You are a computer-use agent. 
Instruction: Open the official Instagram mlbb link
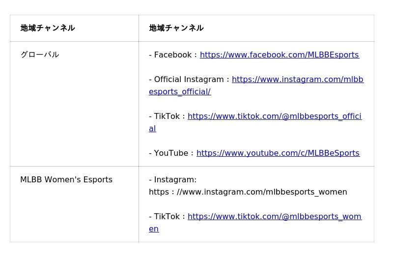click(297, 80)
